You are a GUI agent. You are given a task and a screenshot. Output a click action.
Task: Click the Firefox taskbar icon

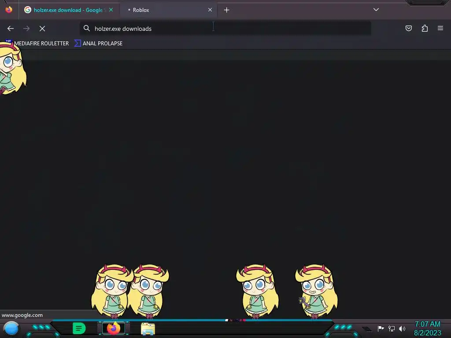point(114,328)
